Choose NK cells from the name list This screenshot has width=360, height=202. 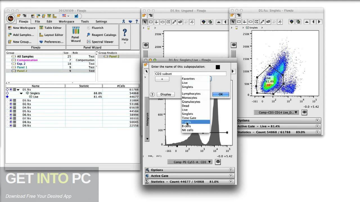click(196, 130)
